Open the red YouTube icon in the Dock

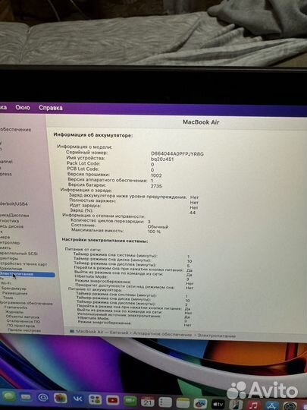pos(113,400)
